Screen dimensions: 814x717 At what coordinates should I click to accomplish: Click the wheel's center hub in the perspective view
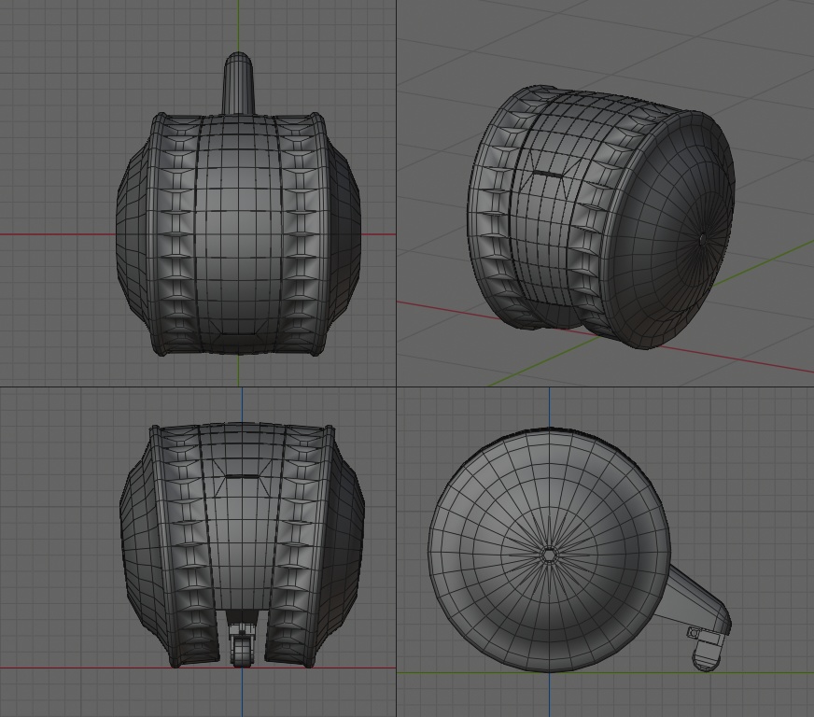tap(702, 239)
